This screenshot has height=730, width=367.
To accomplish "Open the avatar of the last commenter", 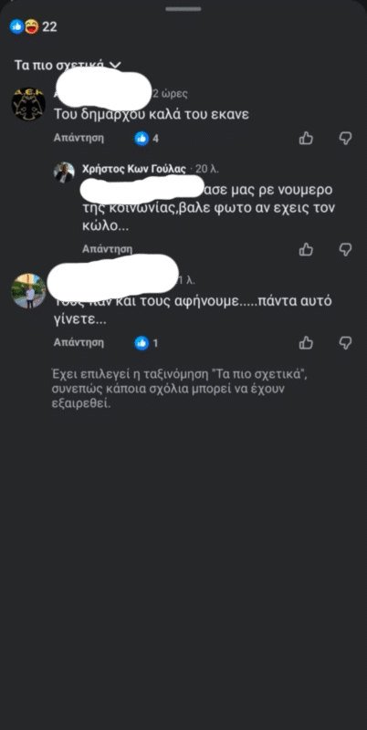I will coord(28,291).
